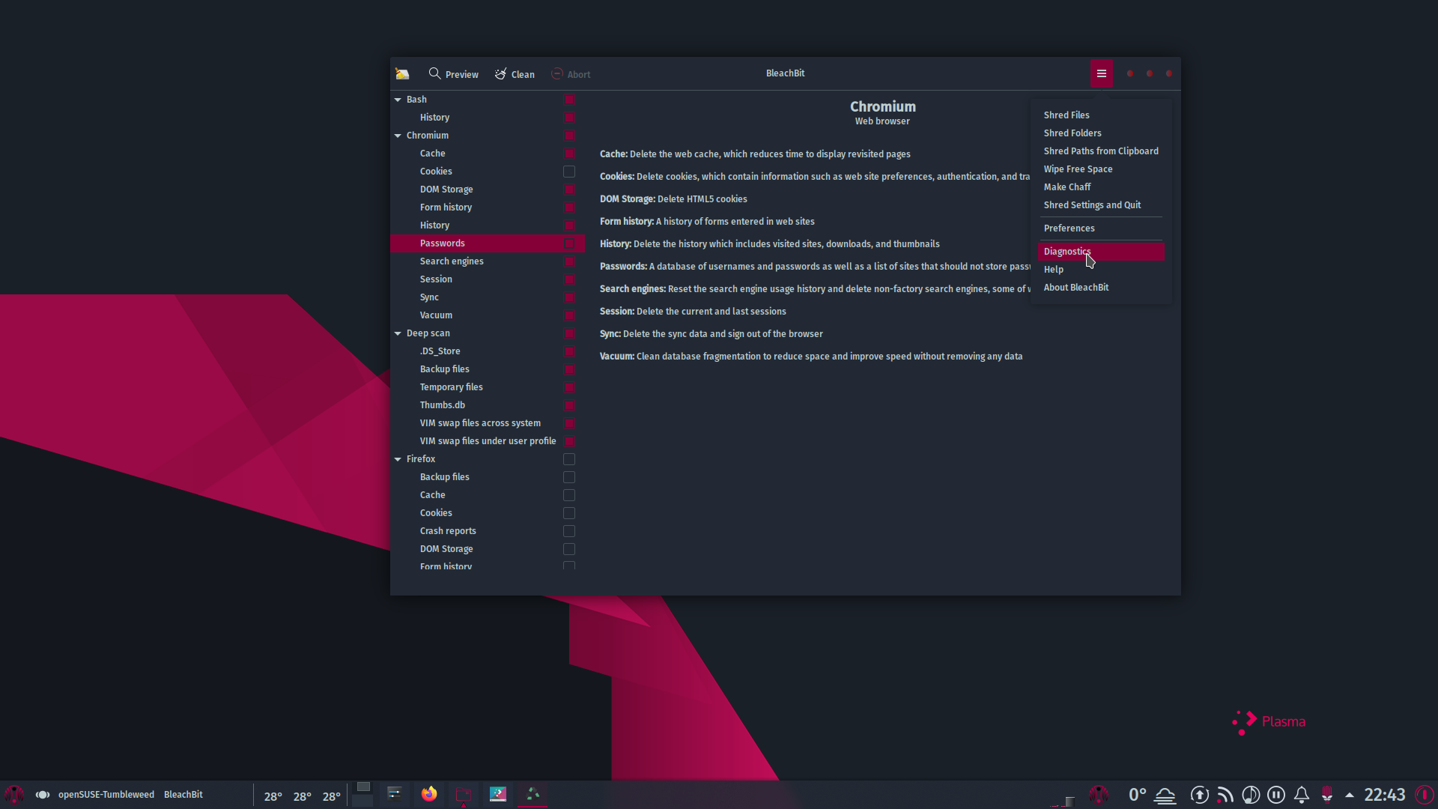Select VIM swap files across system

(488, 423)
